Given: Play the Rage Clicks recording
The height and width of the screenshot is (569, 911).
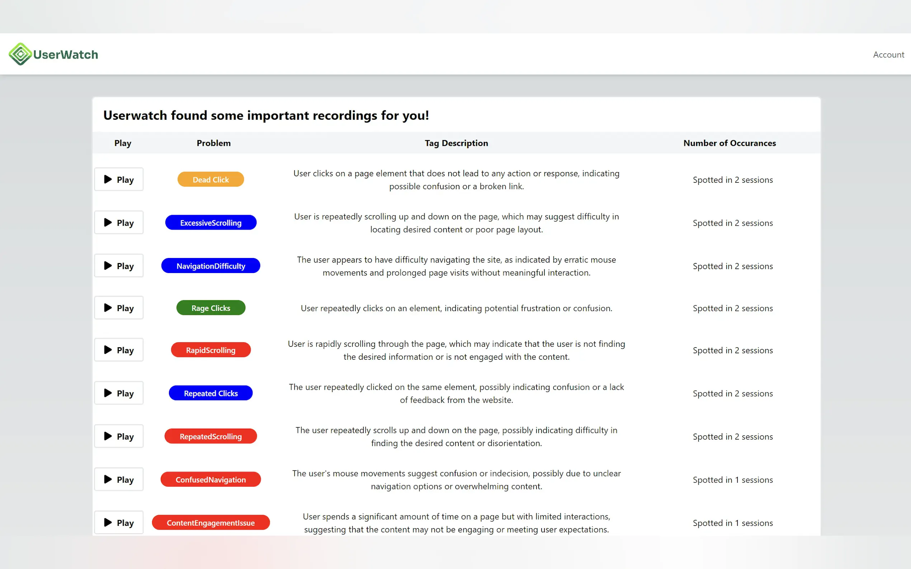Looking at the screenshot, I should [119, 308].
